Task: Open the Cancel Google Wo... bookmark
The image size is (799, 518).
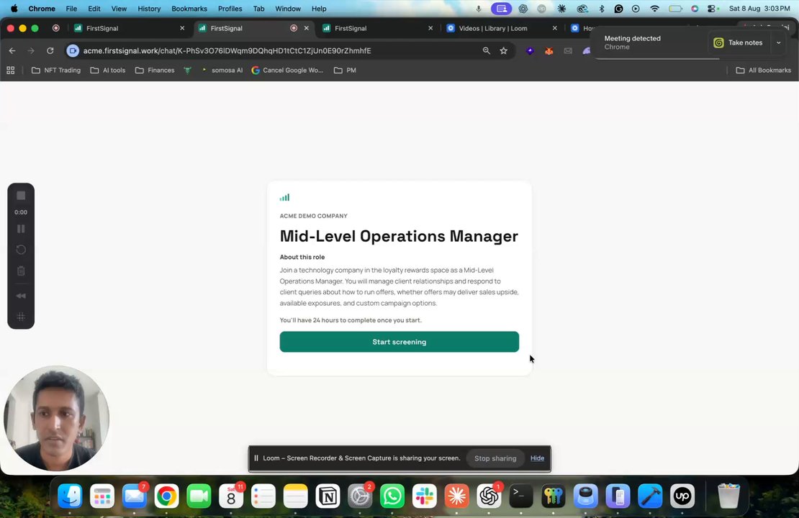Action: click(287, 71)
